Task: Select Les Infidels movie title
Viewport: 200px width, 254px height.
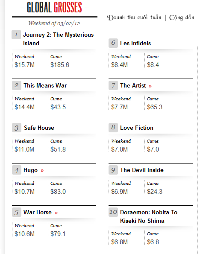Action: pos(135,43)
